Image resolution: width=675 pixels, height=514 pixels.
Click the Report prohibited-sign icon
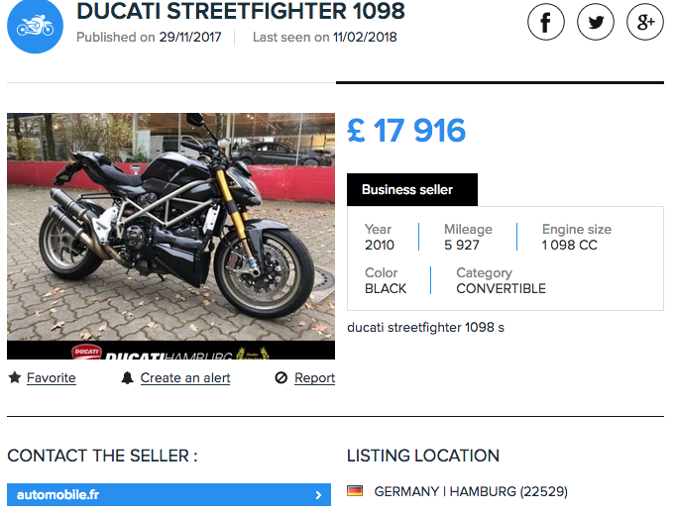coord(281,377)
